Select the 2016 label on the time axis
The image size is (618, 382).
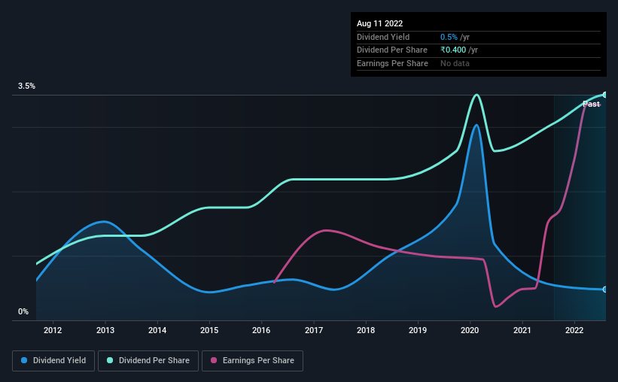pos(261,330)
